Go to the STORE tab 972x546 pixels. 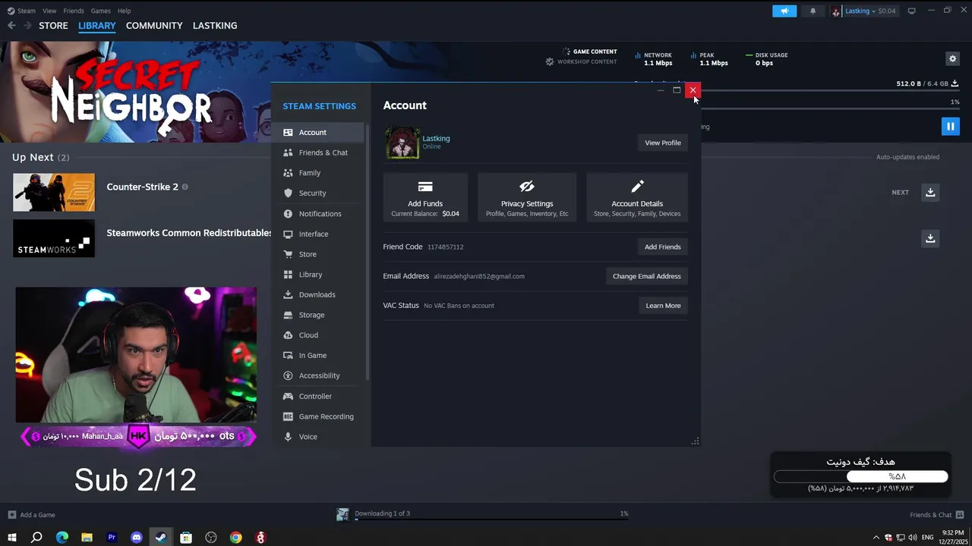[x=53, y=26]
